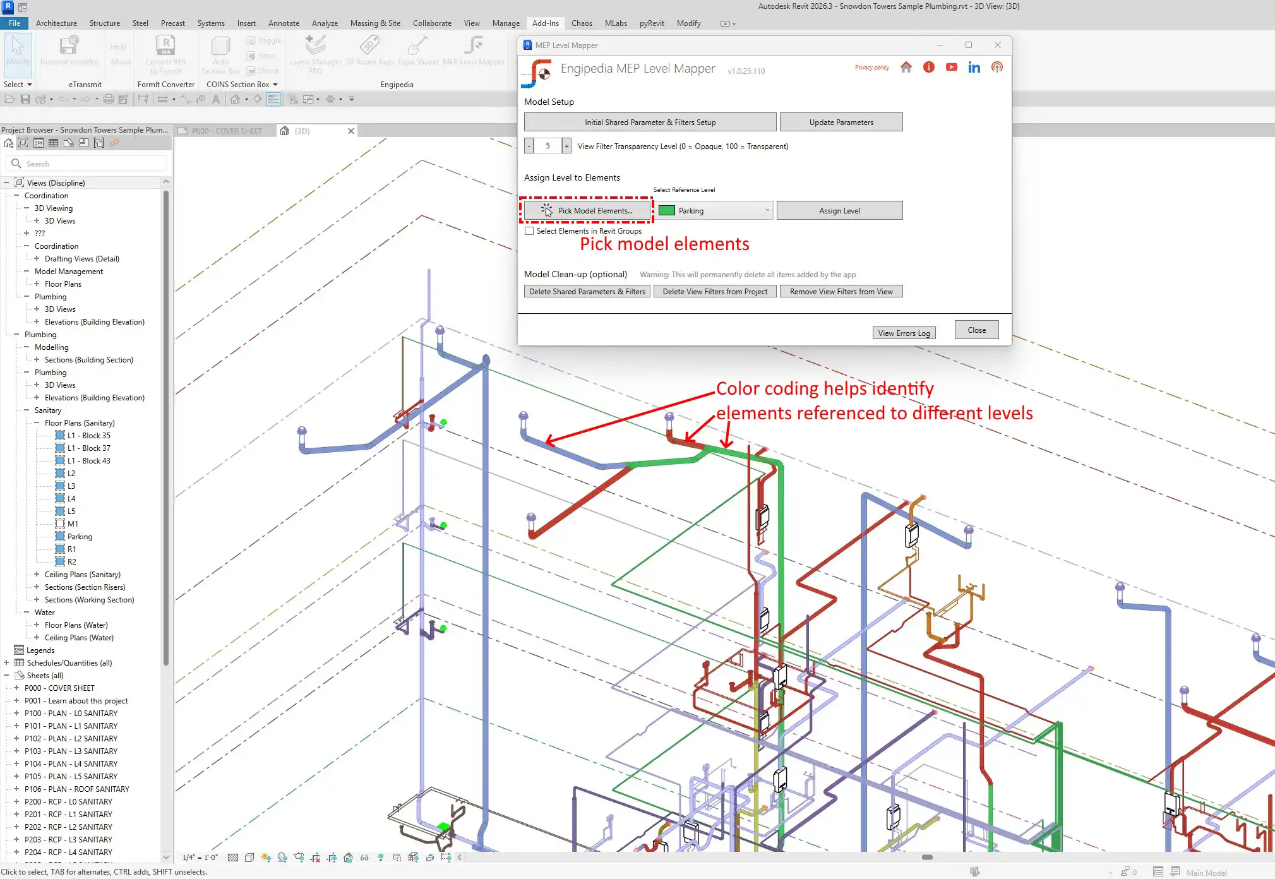The image size is (1275, 879).
Task: Open the LinkedIn icon link
Action: 974,68
